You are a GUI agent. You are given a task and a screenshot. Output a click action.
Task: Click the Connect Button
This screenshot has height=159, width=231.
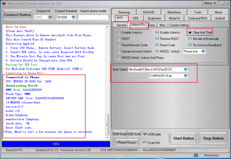point(18,15)
